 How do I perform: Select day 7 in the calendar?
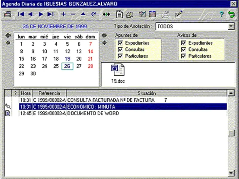(x=91, y=44)
